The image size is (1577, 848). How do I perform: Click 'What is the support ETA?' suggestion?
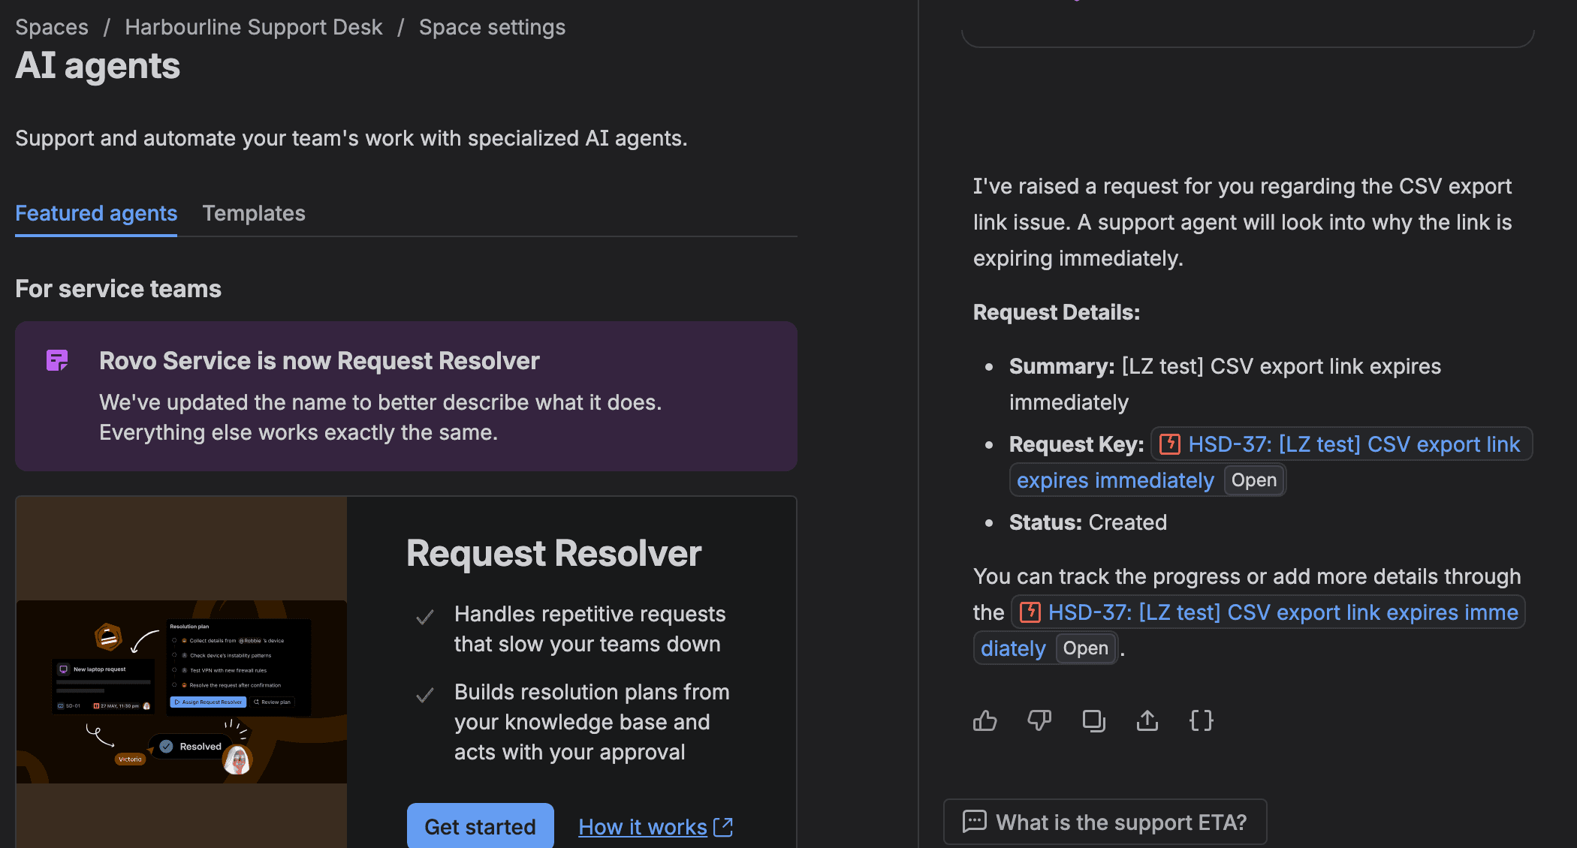[x=1105, y=822]
